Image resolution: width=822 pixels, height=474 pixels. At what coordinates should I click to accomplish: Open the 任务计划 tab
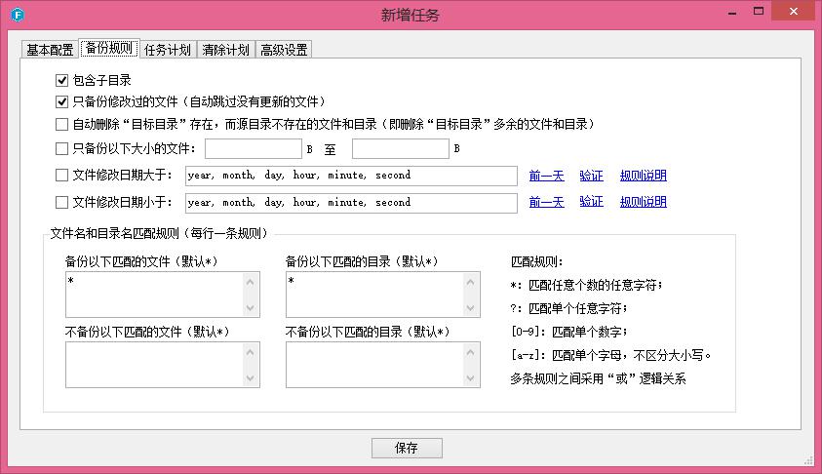168,50
